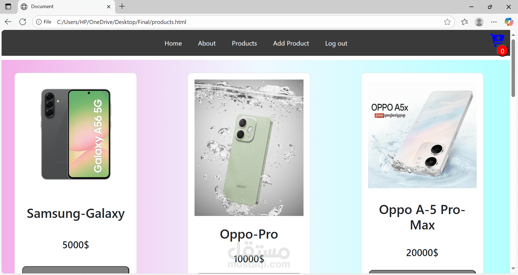Image resolution: width=518 pixels, height=275 pixels.
Task: Click the Log out link
Action: 336,43
